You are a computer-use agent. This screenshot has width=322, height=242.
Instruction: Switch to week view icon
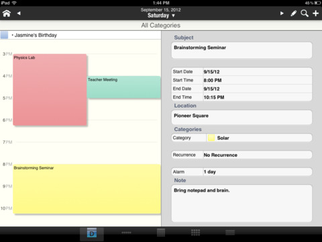(126, 233)
